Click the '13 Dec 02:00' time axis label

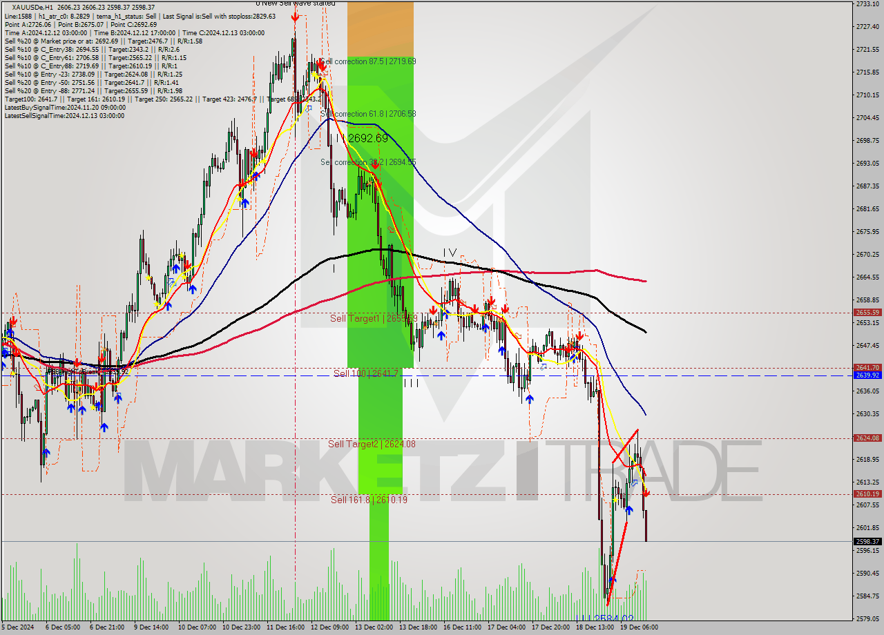tap(374, 627)
